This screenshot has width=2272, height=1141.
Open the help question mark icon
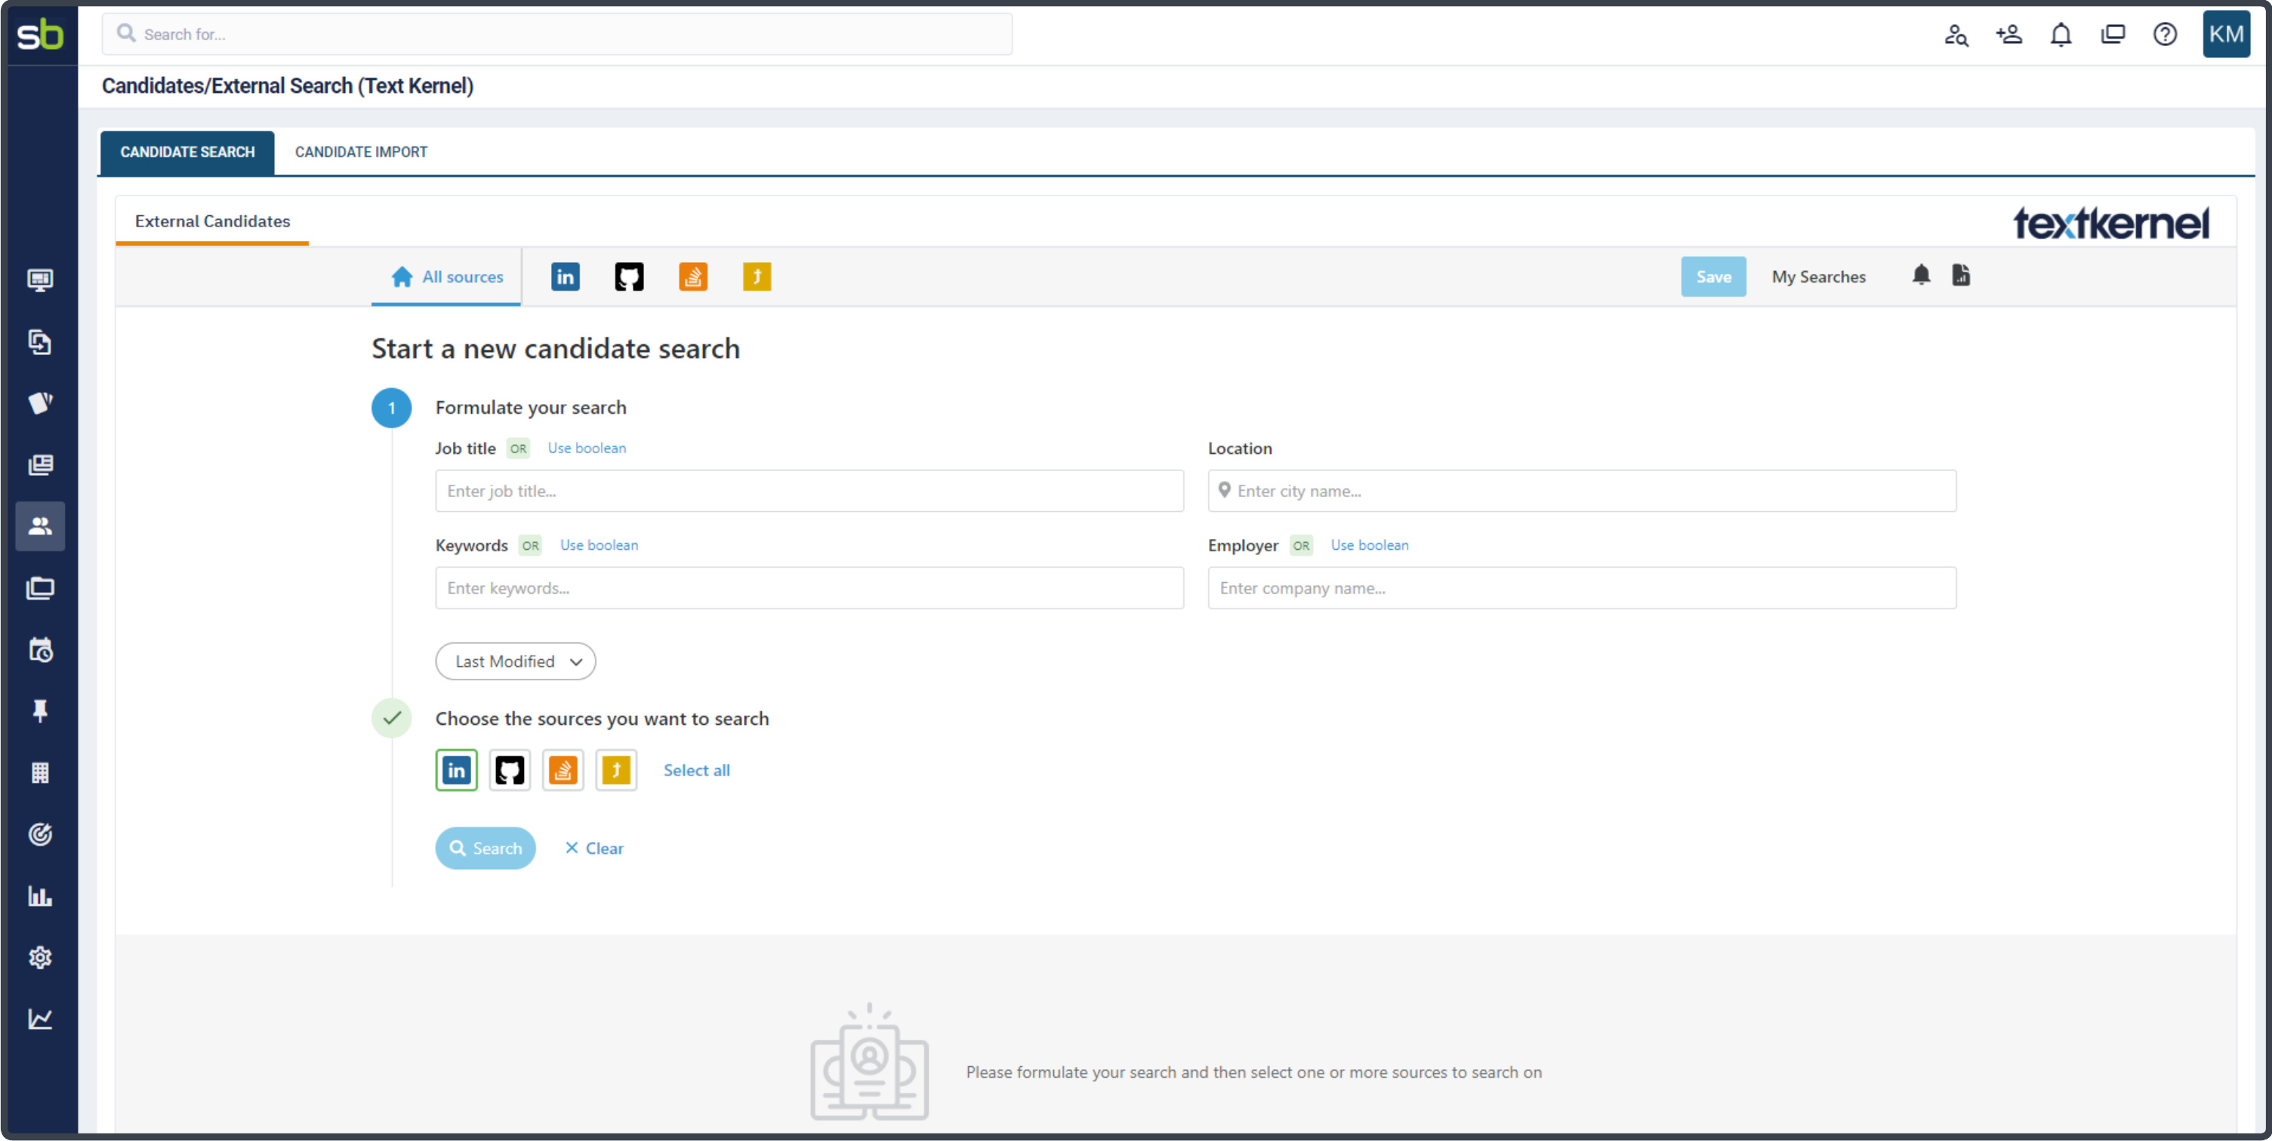coord(2164,35)
